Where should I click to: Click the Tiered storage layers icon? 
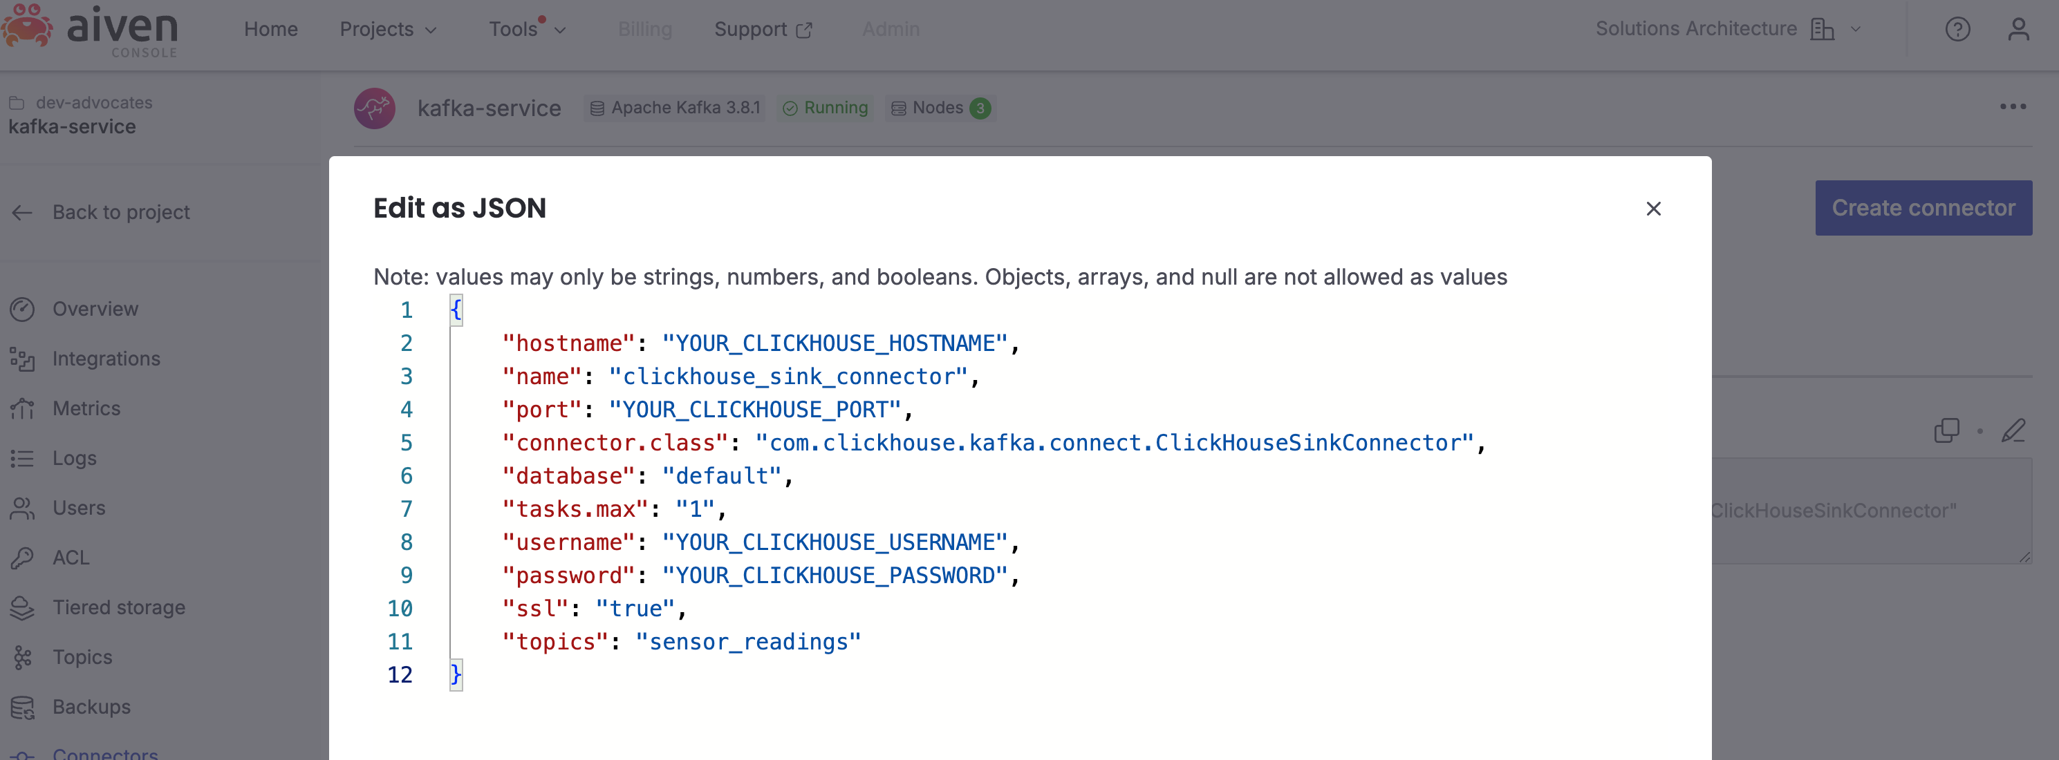click(x=22, y=607)
